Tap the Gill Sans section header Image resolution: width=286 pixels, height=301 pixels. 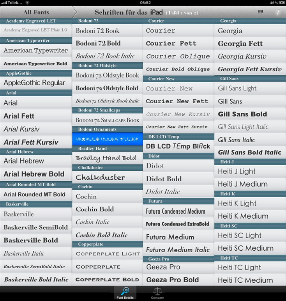point(250,78)
